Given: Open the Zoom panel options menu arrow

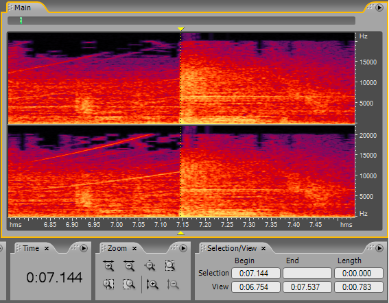Looking at the screenshot, I should coord(183,248).
